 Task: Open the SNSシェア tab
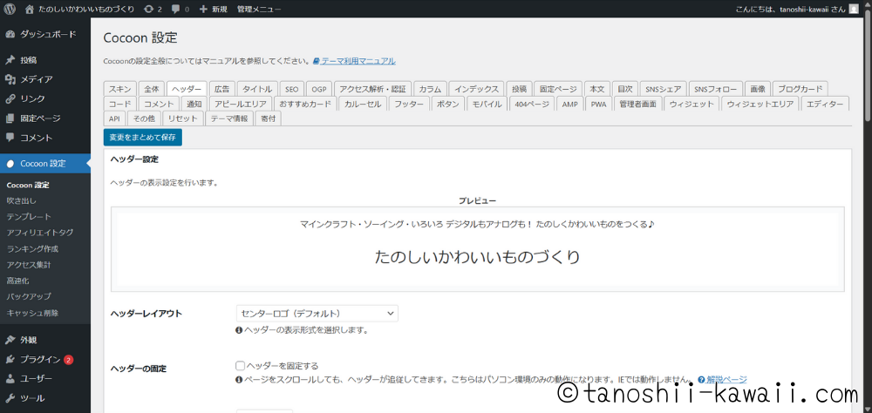pos(663,89)
